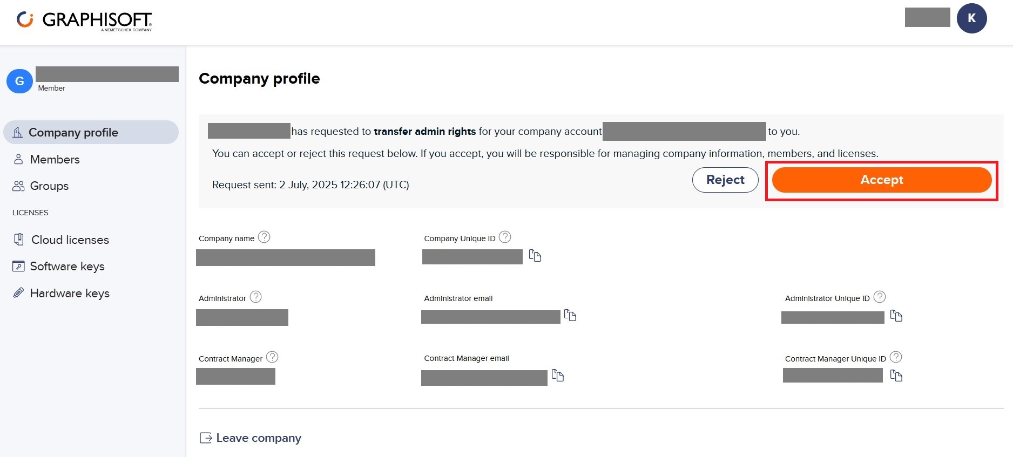Copy the Contract Manager email
The image size is (1013, 457).
[557, 376]
